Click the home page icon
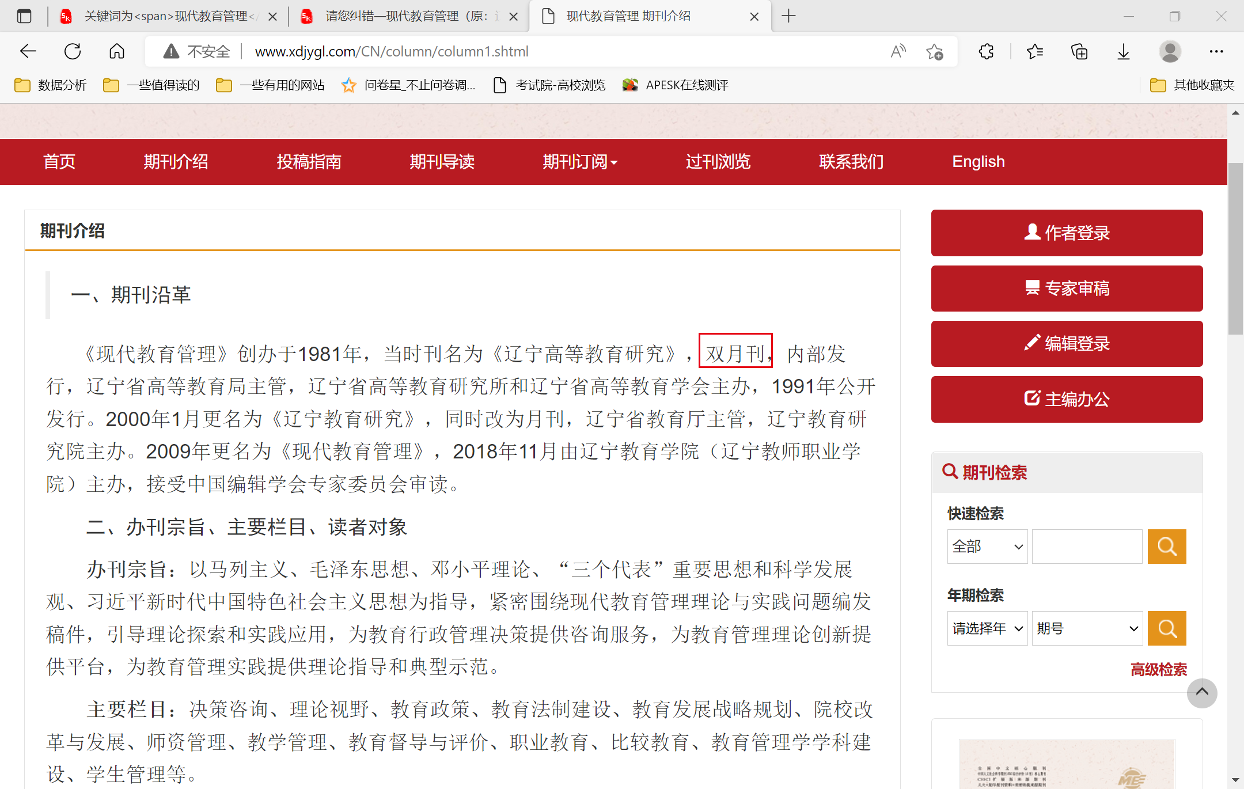Image resolution: width=1244 pixels, height=789 pixels. pos(117,51)
